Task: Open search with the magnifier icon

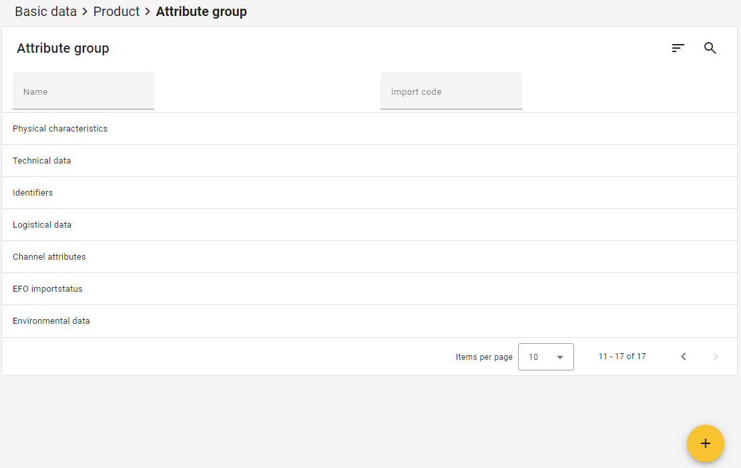Action: (x=710, y=48)
